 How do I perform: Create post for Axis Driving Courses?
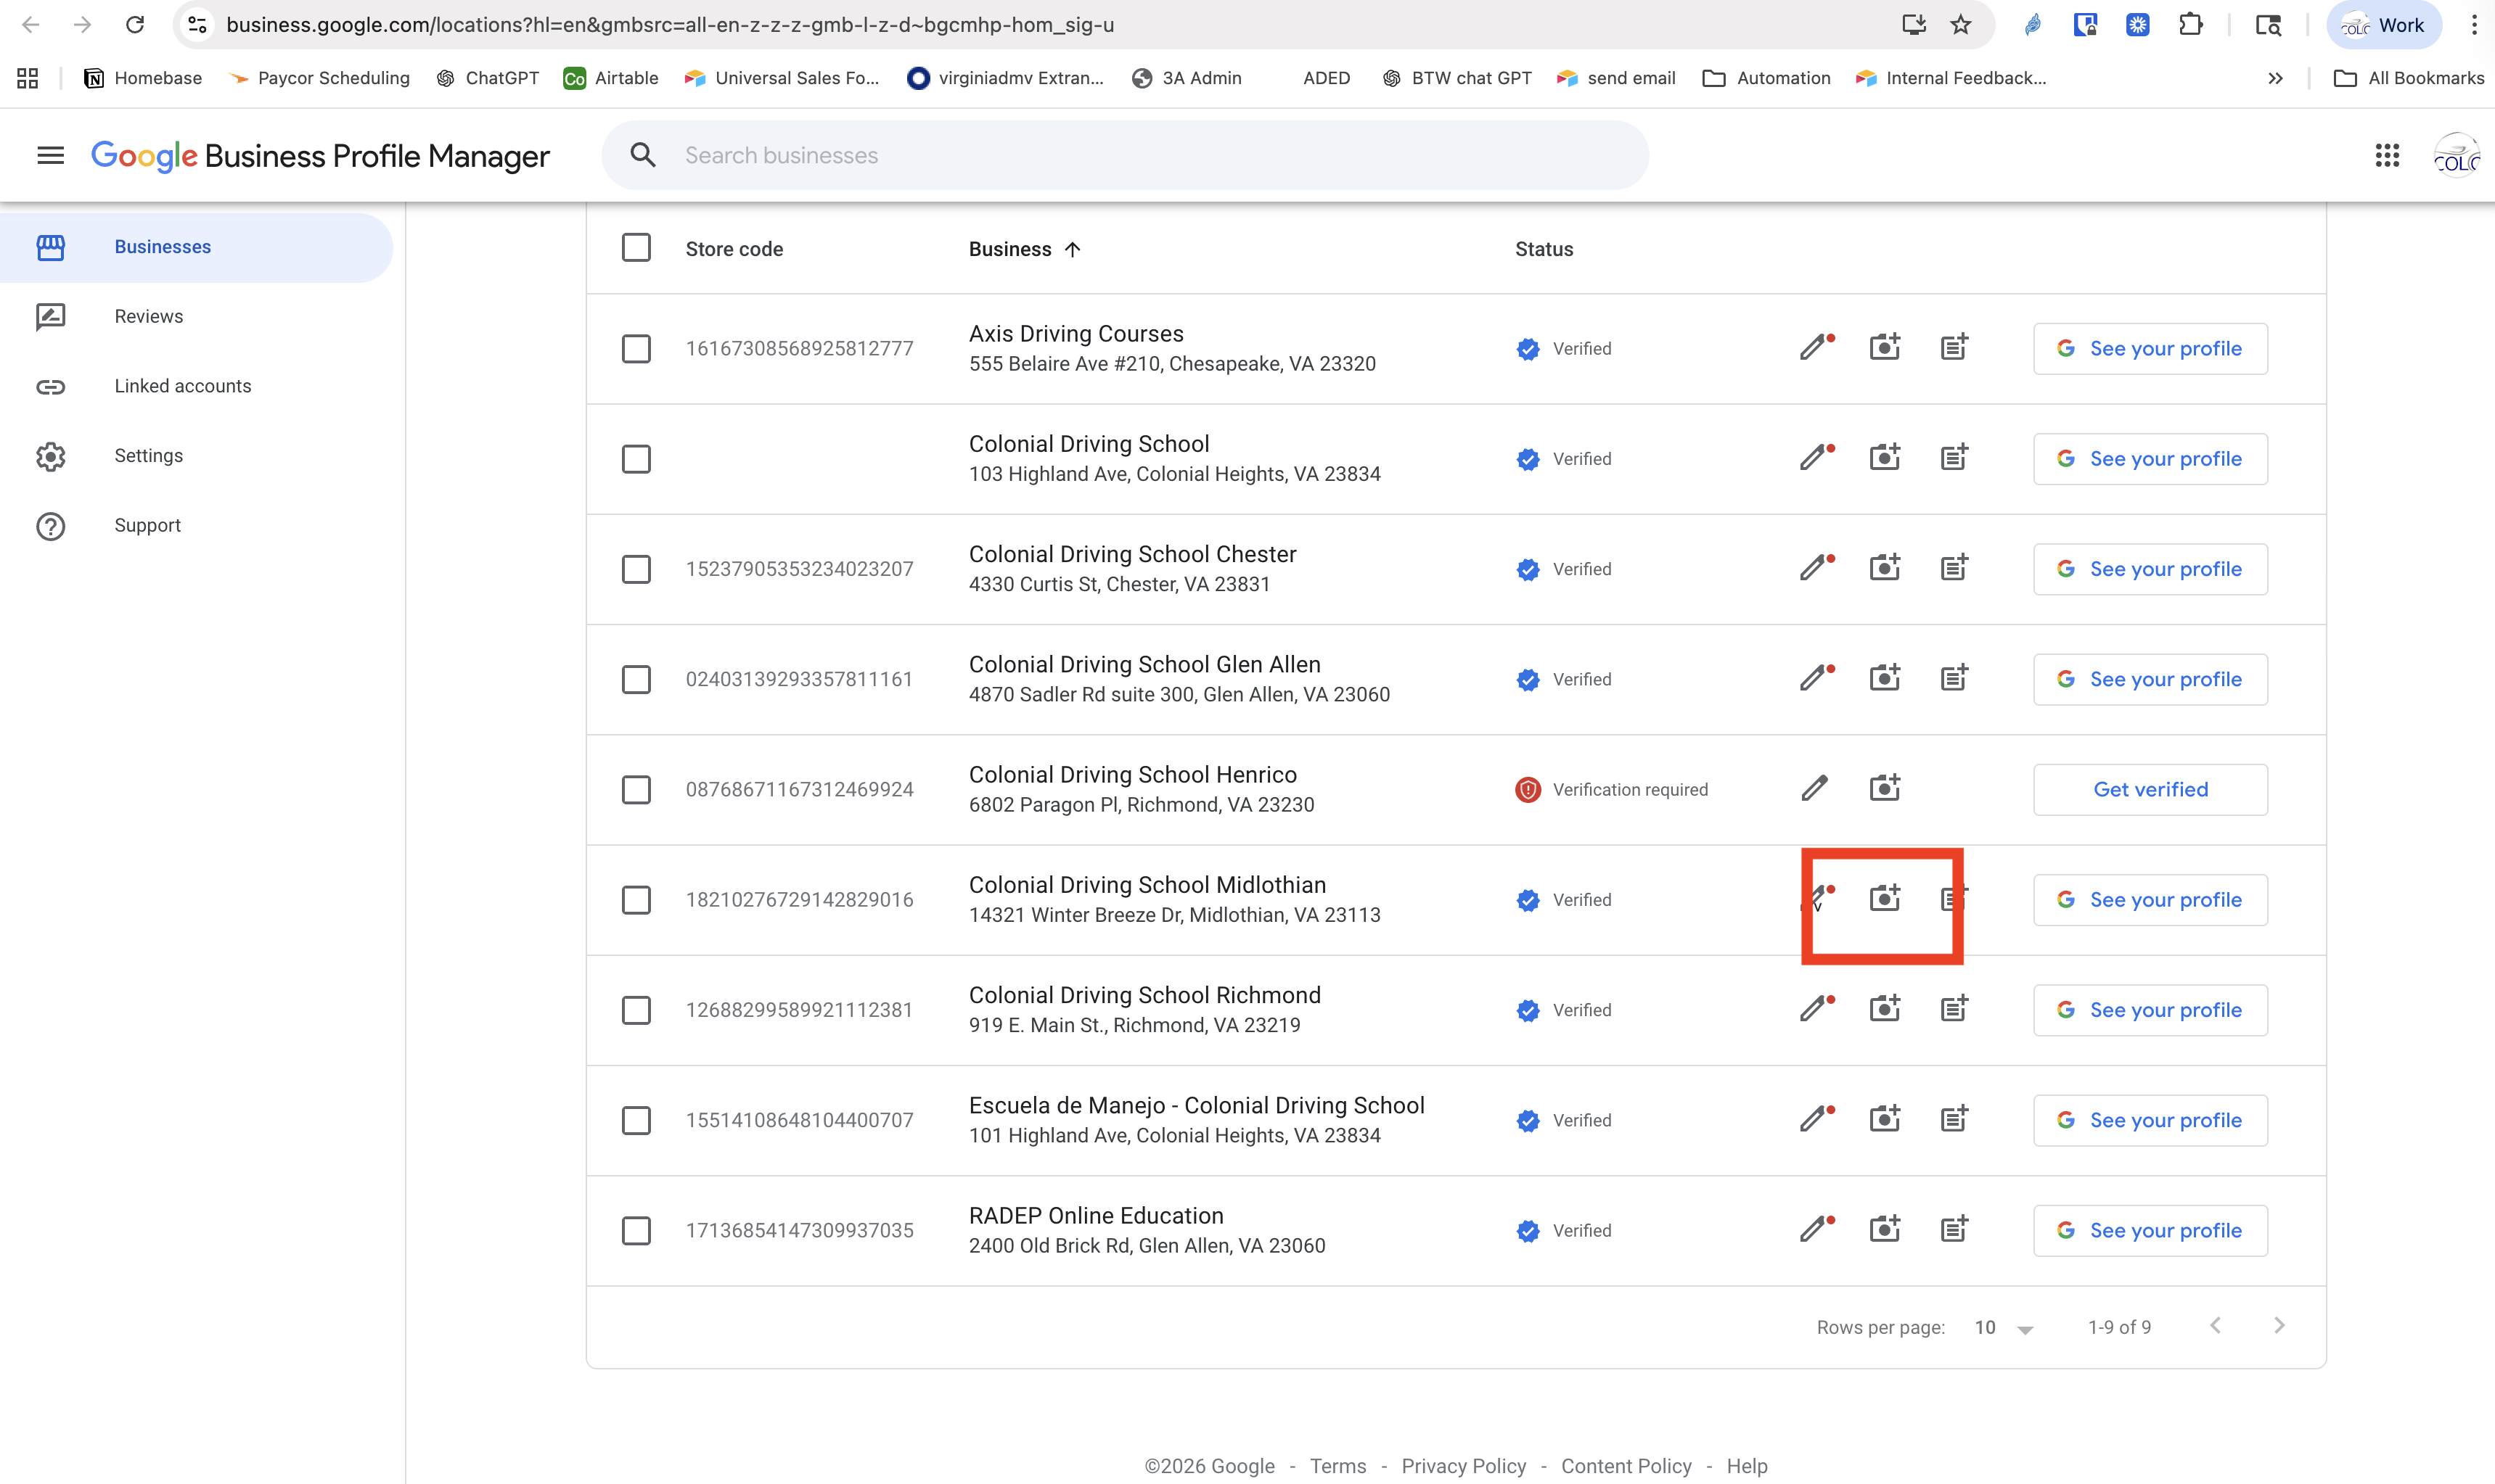click(x=1954, y=347)
